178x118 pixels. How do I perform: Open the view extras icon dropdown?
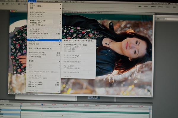(7, 4)
